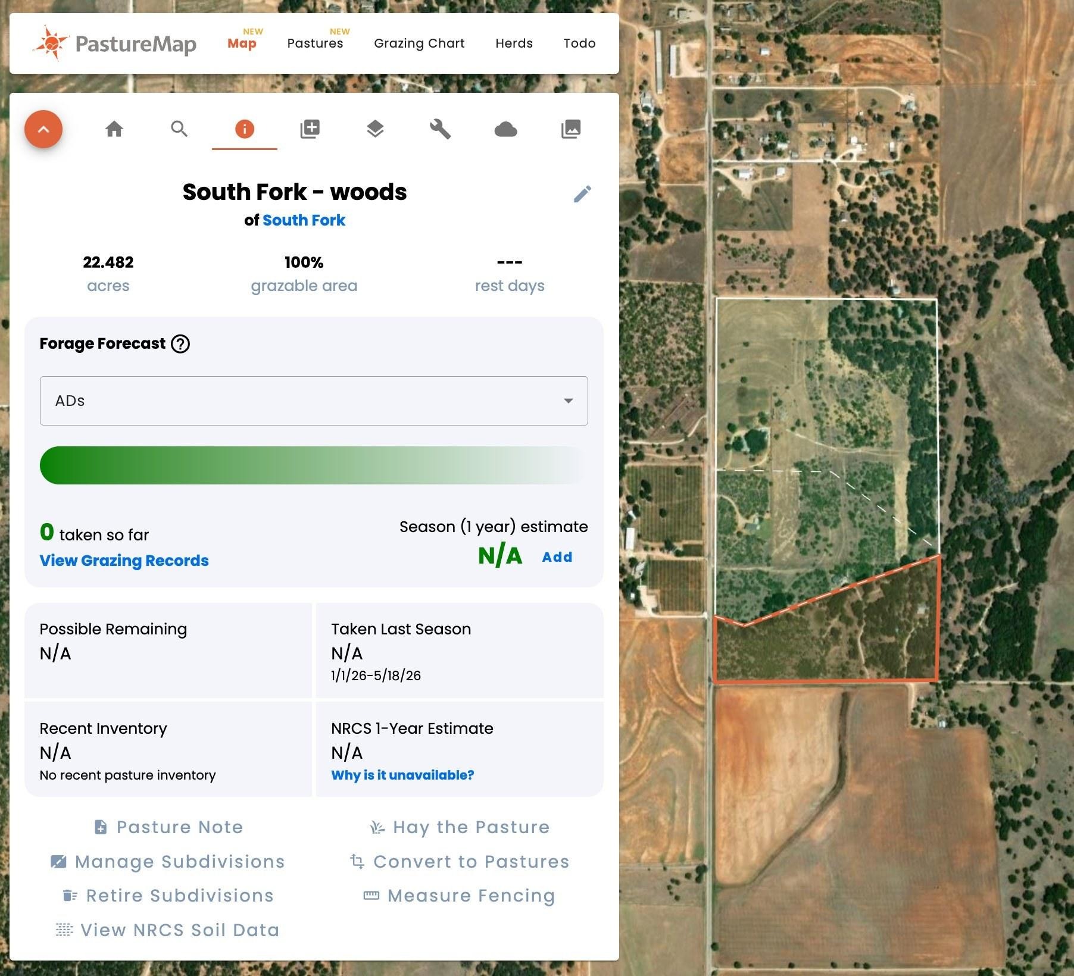Click Hay the Pasture button
Image resolution: width=1074 pixels, height=976 pixels.
[x=459, y=827]
